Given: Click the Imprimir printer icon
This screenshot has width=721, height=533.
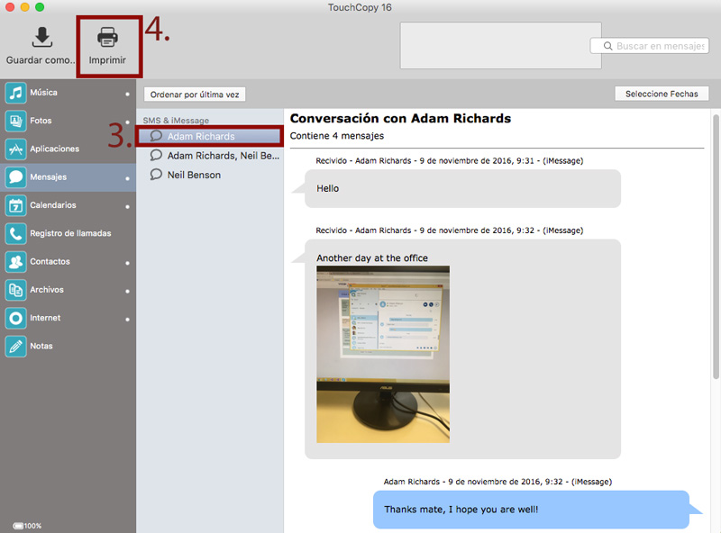Looking at the screenshot, I should 107,37.
